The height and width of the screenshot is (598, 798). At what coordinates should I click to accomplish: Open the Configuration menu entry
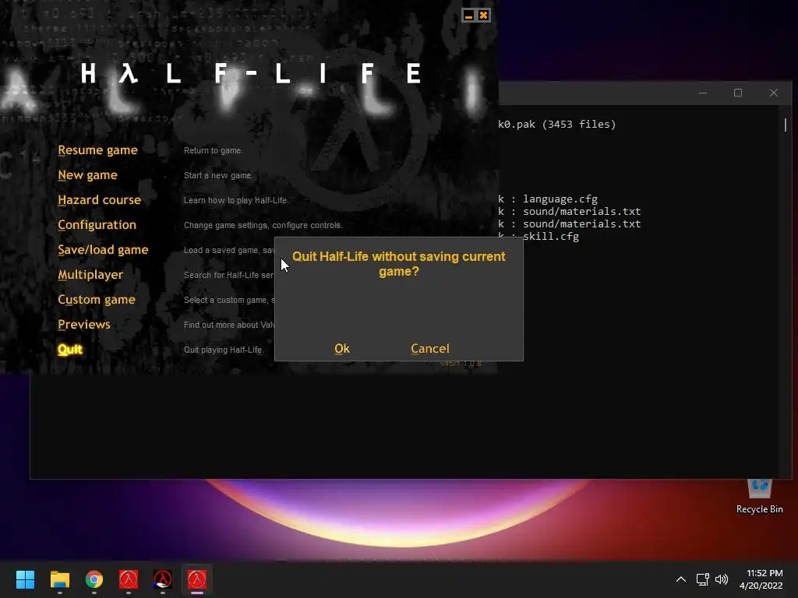(x=97, y=225)
